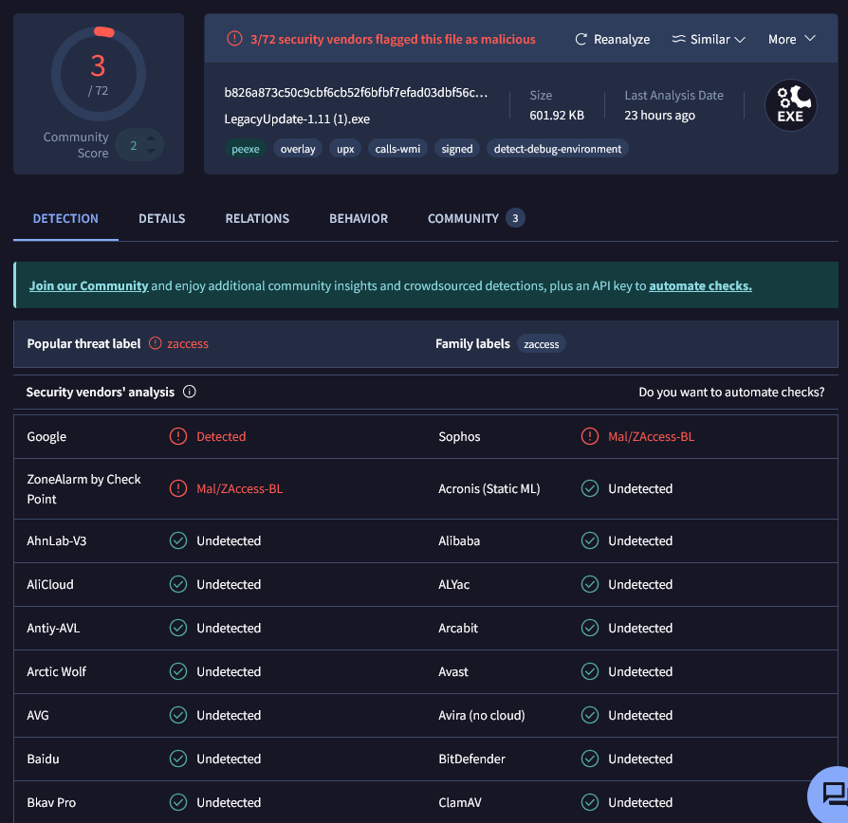Click info icon beside Security vendors' analysis
The image size is (848, 823).
[x=190, y=392]
